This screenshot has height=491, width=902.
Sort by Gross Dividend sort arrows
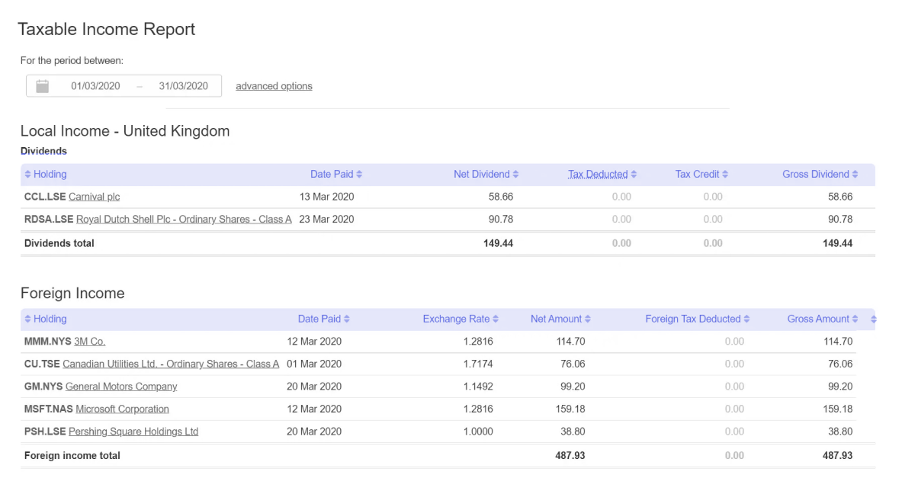855,174
